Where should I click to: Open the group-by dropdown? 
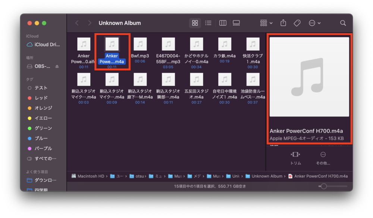point(266,23)
